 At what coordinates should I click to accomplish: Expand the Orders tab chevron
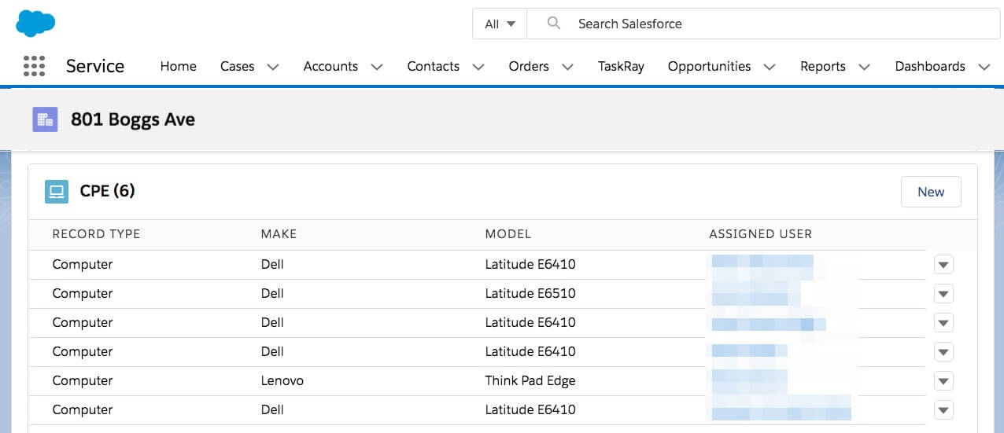pyautogui.click(x=567, y=67)
